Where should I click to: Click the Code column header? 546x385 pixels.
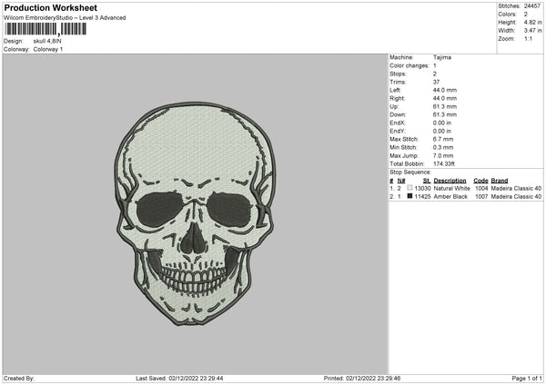[x=480, y=180]
